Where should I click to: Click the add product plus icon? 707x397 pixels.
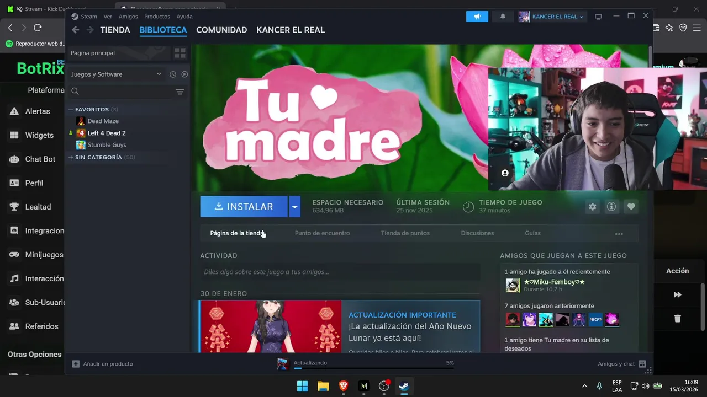(x=76, y=364)
